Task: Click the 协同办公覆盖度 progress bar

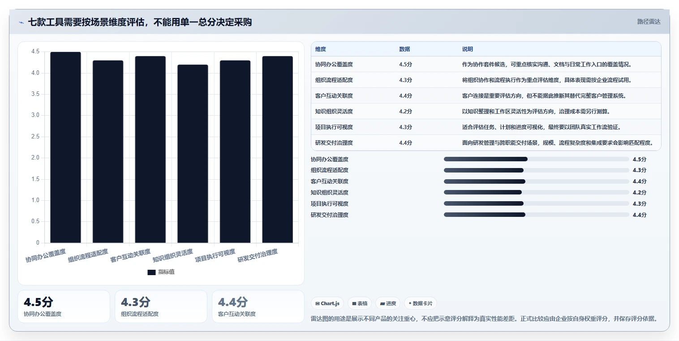Action: point(537,159)
